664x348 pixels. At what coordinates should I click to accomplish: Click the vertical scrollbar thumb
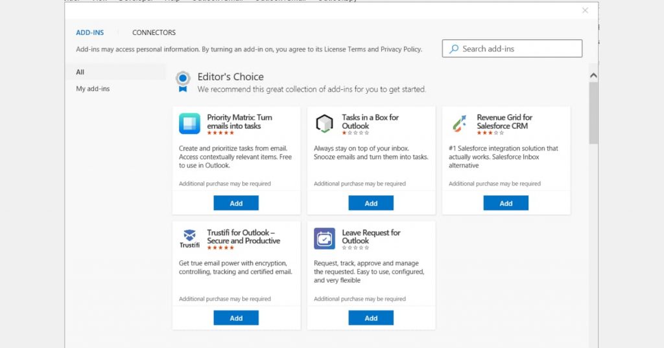click(x=593, y=113)
